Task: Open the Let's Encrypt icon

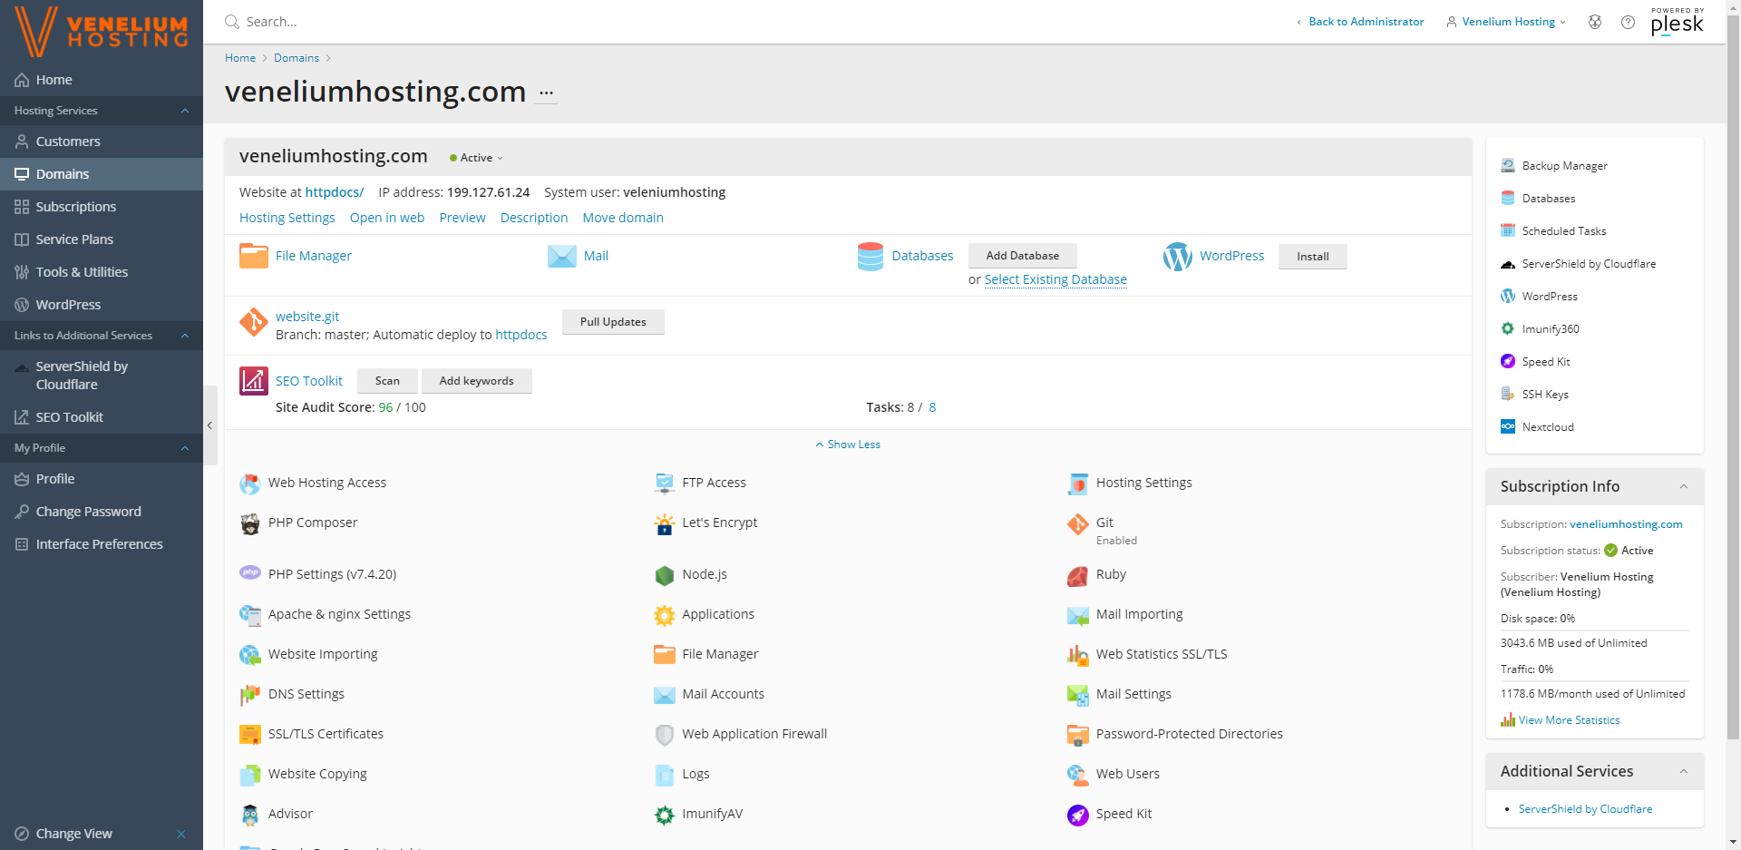Action: click(x=665, y=524)
